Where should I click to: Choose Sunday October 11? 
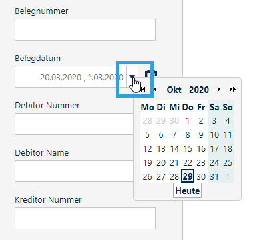pyautogui.click(x=228, y=134)
